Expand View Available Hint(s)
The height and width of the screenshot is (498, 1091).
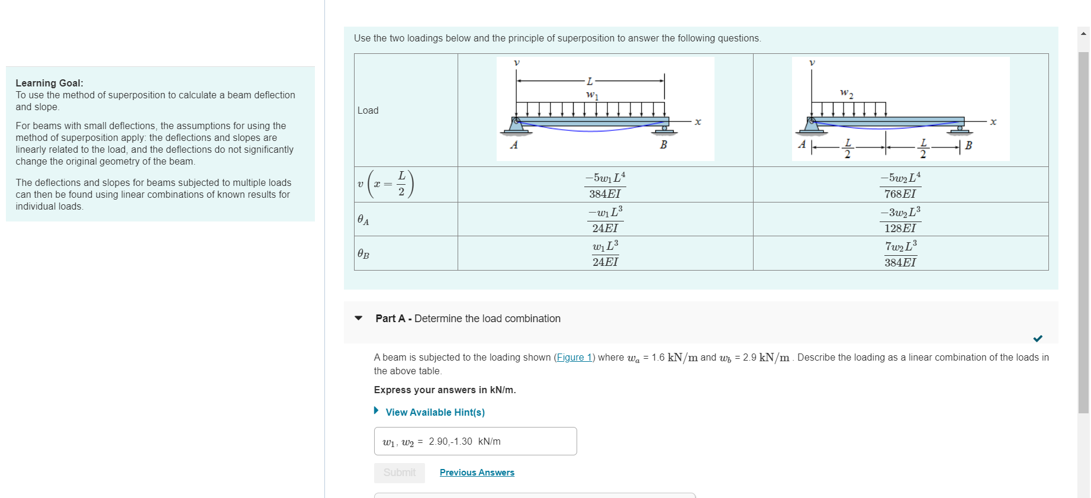pyautogui.click(x=435, y=412)
